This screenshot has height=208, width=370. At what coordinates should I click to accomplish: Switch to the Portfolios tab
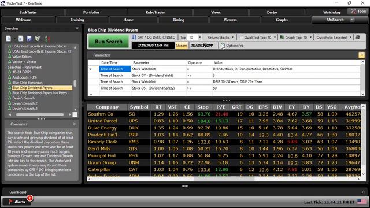[91, 12]
